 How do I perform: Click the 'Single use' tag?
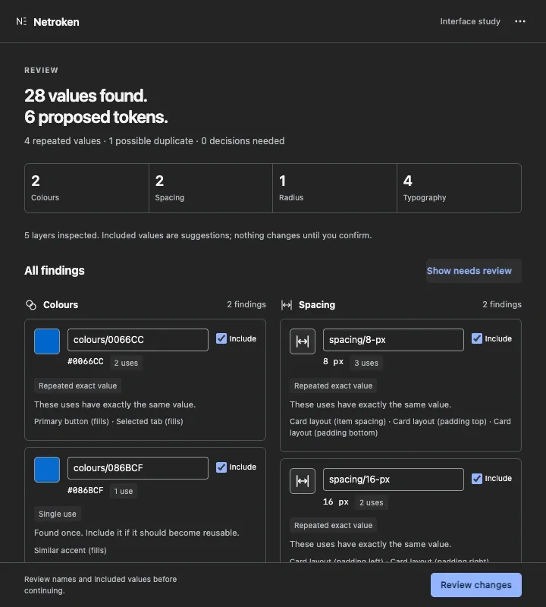tap(58, 514)
